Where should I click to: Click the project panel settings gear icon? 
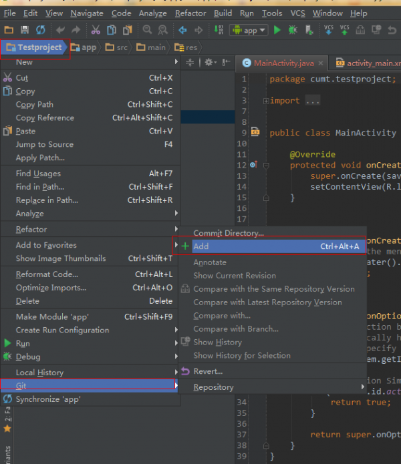pyautogui.click(x=211, y=63)
